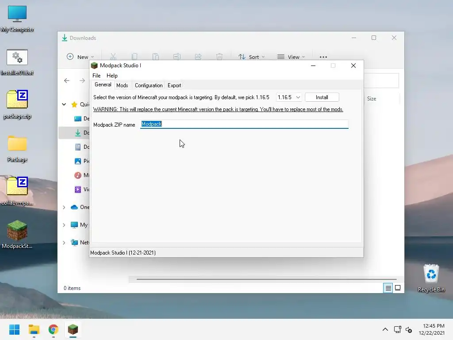Close the Modpack Studio window
The height and width of the screenshot is (340, 453).
(x=353, y=66)
